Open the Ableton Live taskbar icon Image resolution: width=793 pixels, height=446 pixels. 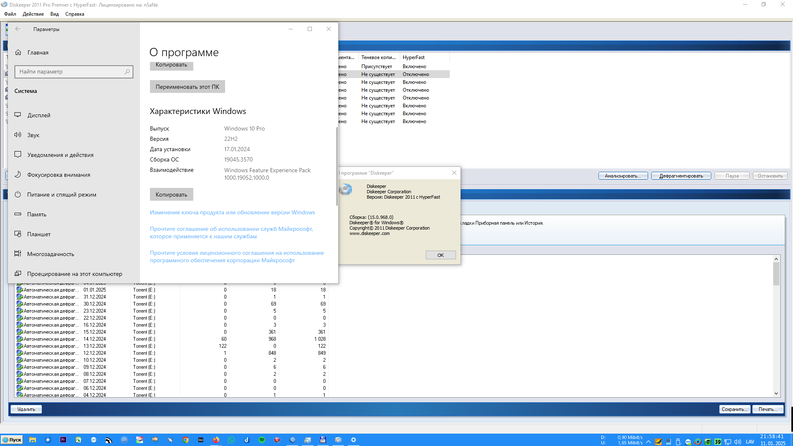[x=201, y=440]
